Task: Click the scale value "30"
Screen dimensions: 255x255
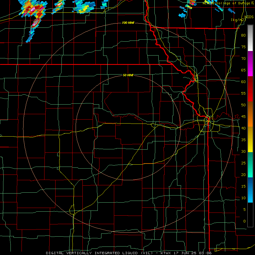Action: coord(243,152)
